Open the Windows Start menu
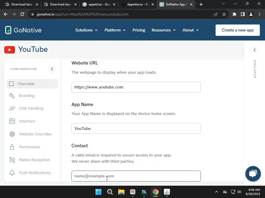 [98, 192]
